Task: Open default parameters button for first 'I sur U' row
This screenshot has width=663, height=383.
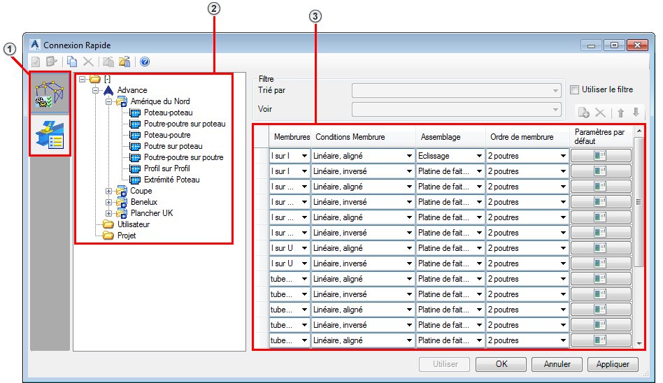Action: point(601,247)
